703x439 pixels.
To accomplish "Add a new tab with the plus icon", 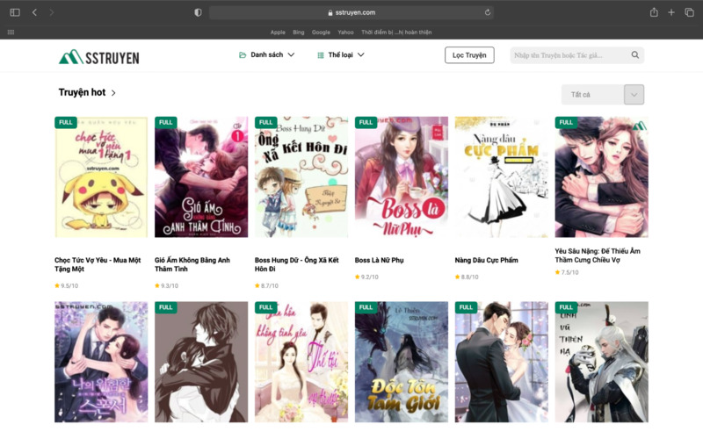I will click(x=671, y=12).
